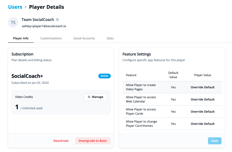Click 'Subscribed on Jan 02, 2024' text
232x152 pixels.
[x=30, y=83]
